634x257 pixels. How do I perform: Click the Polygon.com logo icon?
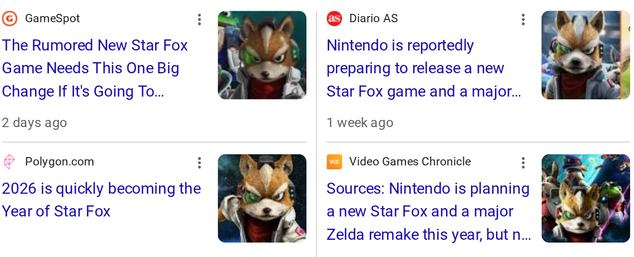9,162
